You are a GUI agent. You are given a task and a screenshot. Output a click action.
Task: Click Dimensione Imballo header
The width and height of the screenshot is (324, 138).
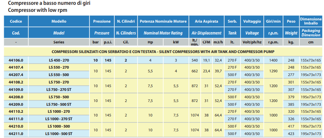pyautogui.click(x=311, y=21)
